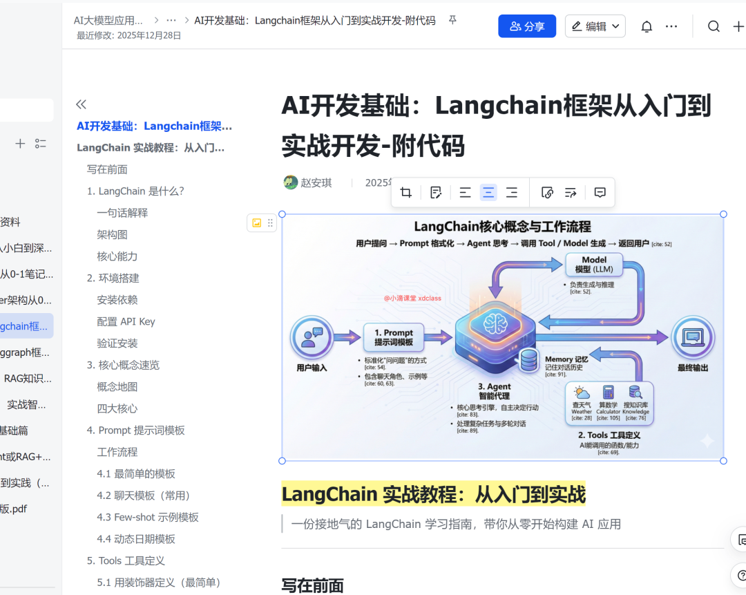Jump to outline item 5. Tools 工具定义
This screenshot has height=595, width=746.
tap(126, 560)
